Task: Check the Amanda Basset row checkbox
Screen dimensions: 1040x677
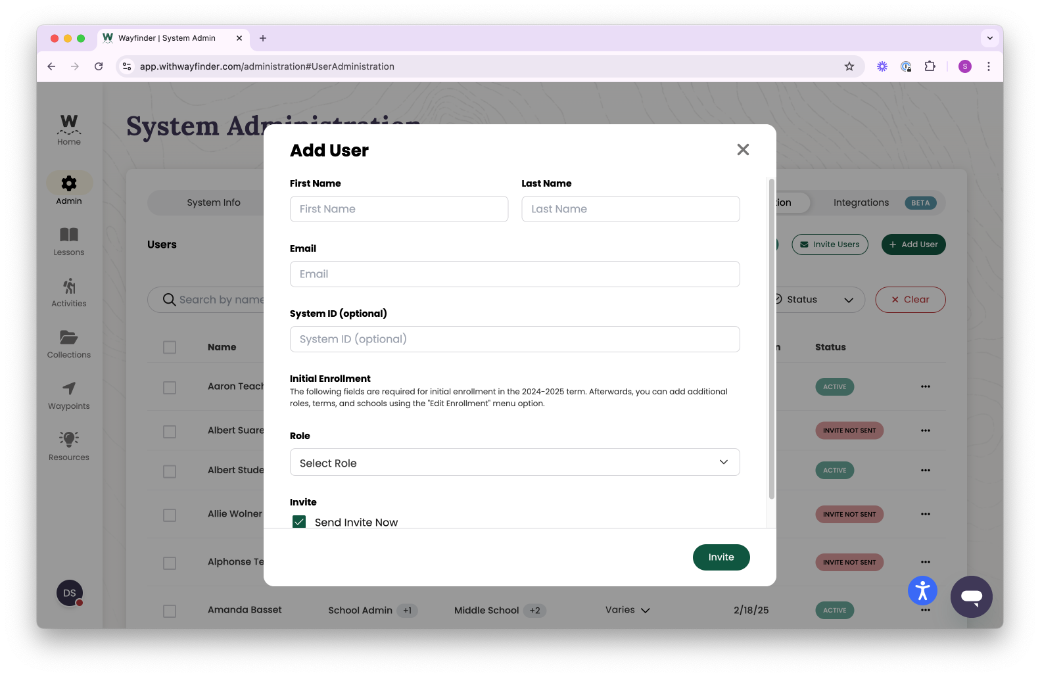Action: (x=170, y=611)
